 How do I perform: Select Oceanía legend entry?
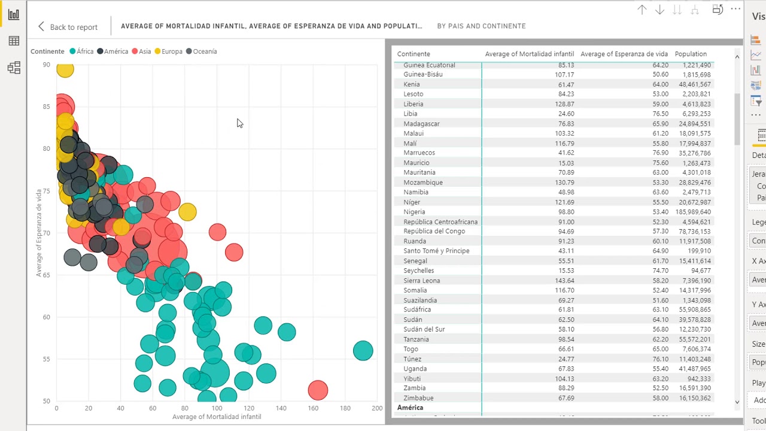[x=201, y=51]
